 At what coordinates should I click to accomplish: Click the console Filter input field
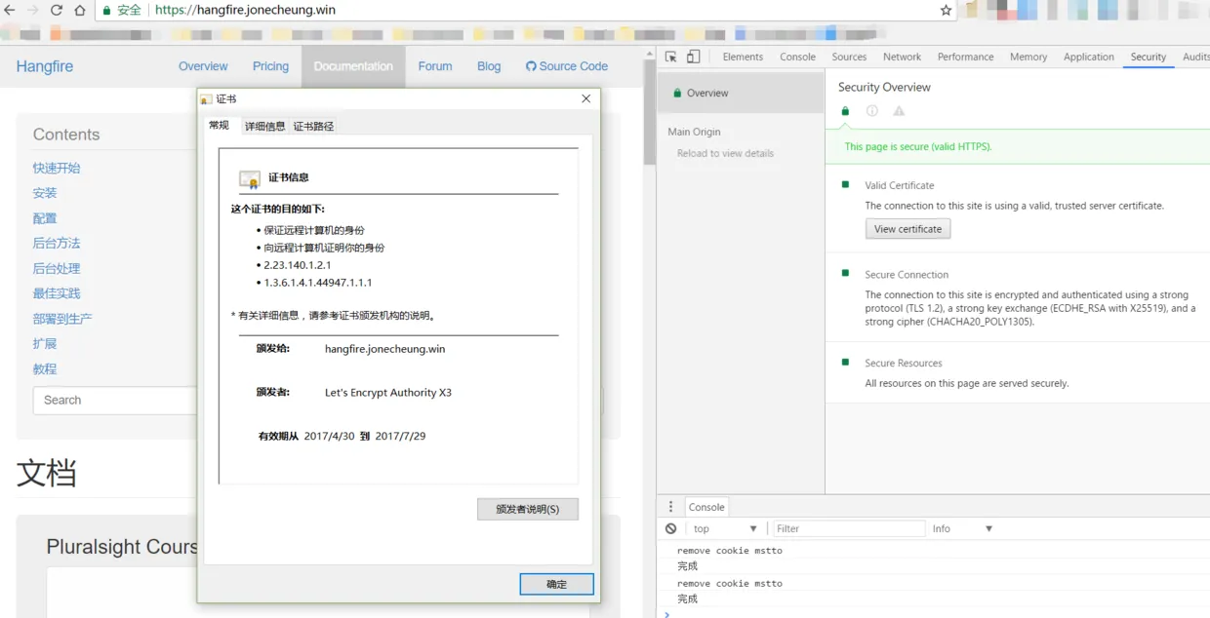coord(849,528)
